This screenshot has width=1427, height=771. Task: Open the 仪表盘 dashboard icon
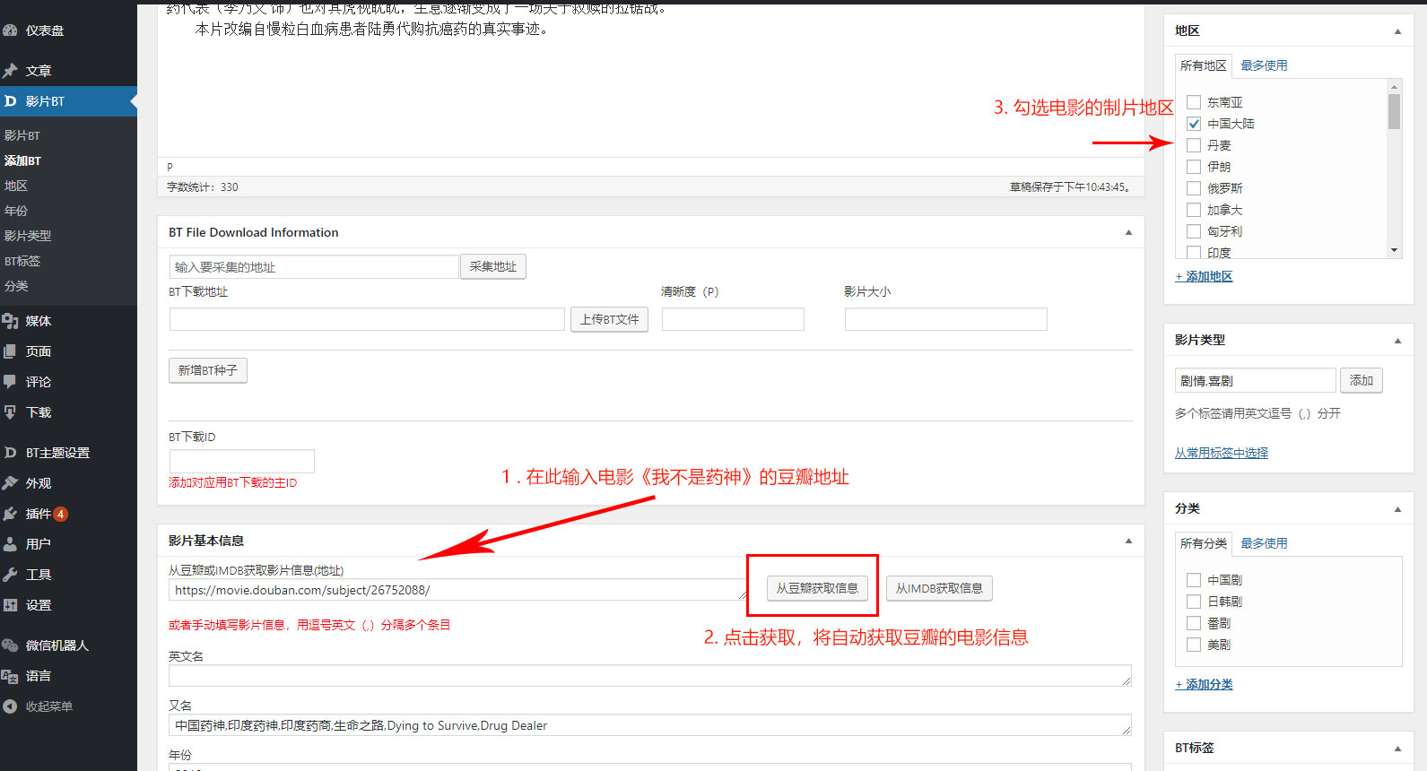tap(10, 30)
